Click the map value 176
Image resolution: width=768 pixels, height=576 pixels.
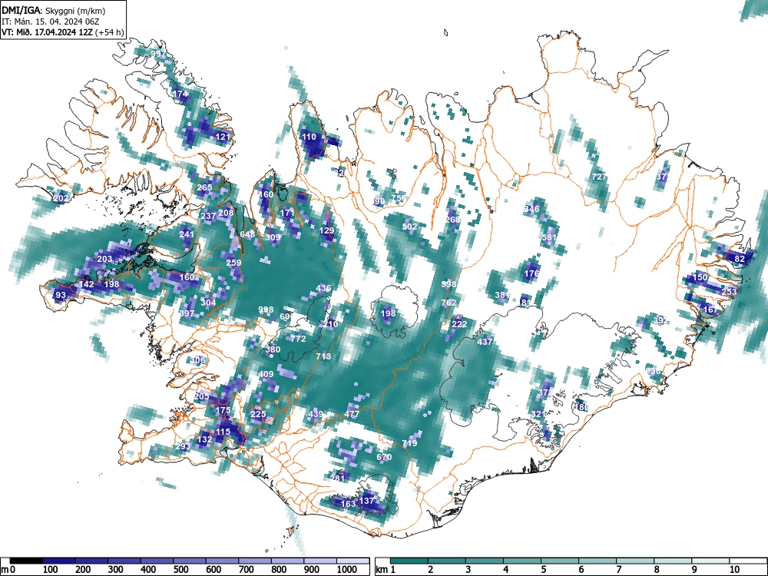[x=532, y=273]
